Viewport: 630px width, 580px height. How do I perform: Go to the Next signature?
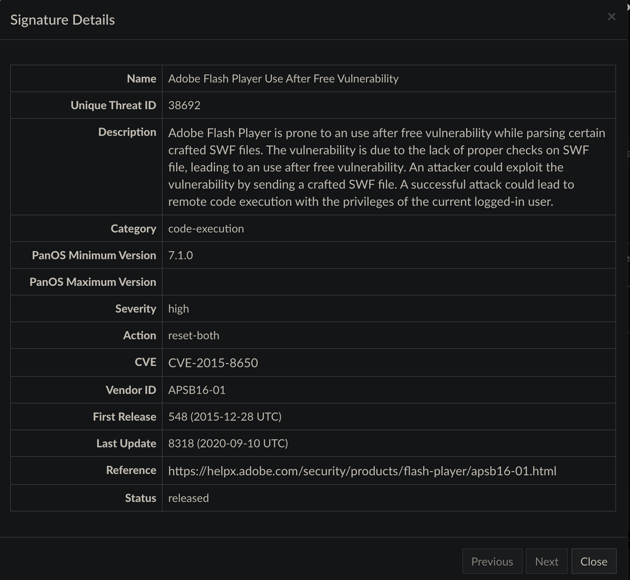[546, 561]
